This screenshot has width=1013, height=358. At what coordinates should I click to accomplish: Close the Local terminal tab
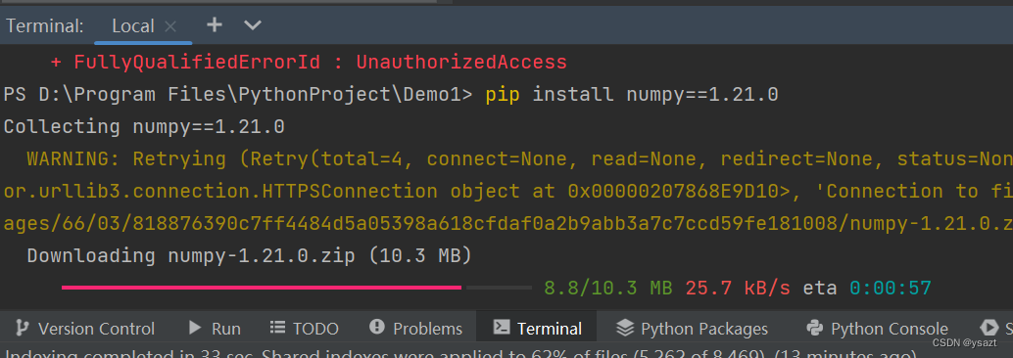click(x=169, y=26)
